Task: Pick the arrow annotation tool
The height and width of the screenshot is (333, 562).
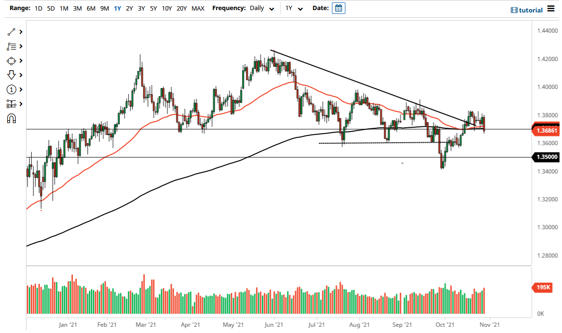Action: click(x=11, y=75)
